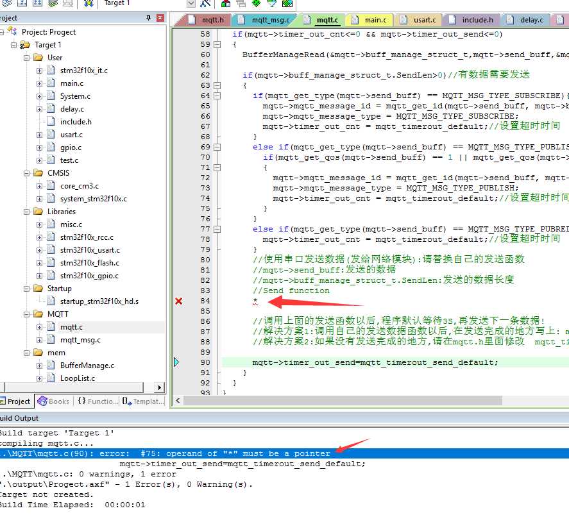This screenshot has height=522, width=569.
Task: Select system_stm32f10x.c in the project tree
Action: click(x=93, y=199)
